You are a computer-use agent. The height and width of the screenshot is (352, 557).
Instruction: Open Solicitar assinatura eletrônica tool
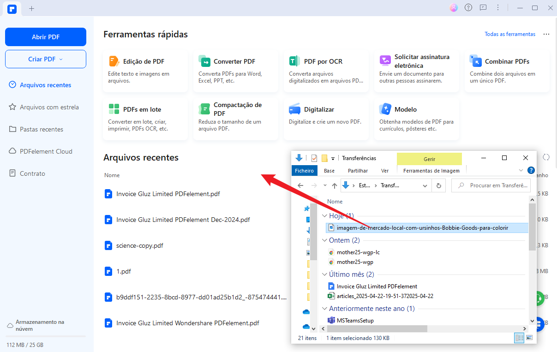417,71
